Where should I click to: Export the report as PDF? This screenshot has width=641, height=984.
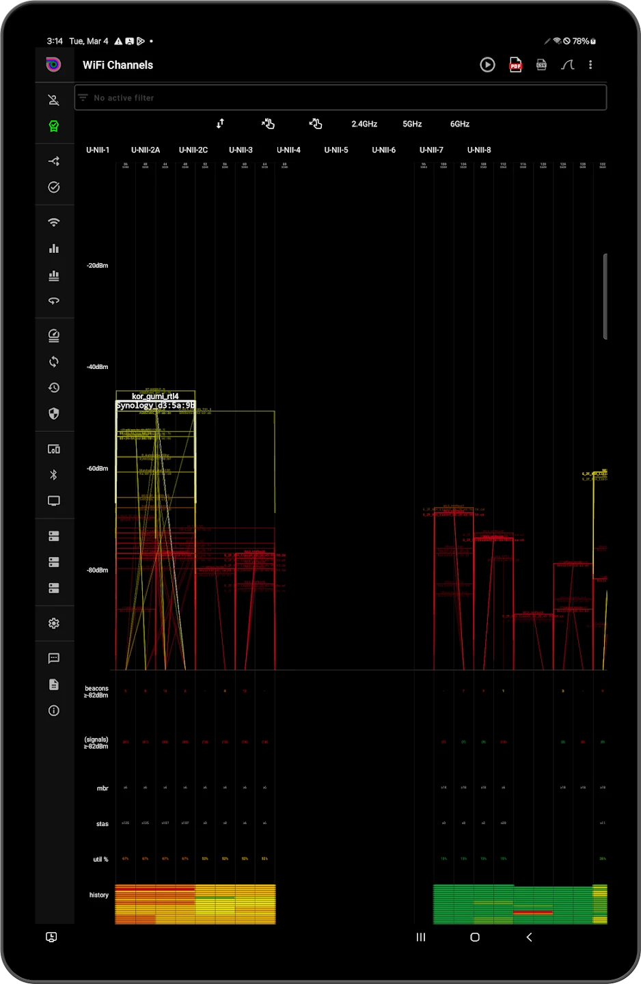pos(516,65)
